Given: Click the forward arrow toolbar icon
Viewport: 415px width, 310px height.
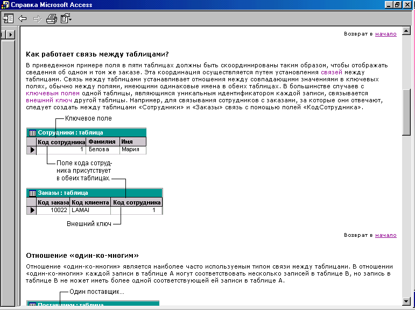Looking at the screenshot, I should 37,19.
